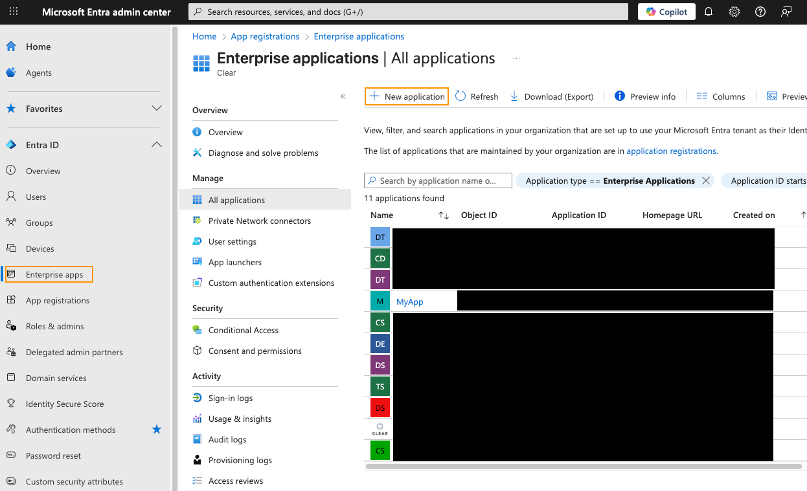Open Users in the sidebar
Image resolution: width=807 pixels, height=491 pixels.
pyautogui.click(x=36, y=197)
